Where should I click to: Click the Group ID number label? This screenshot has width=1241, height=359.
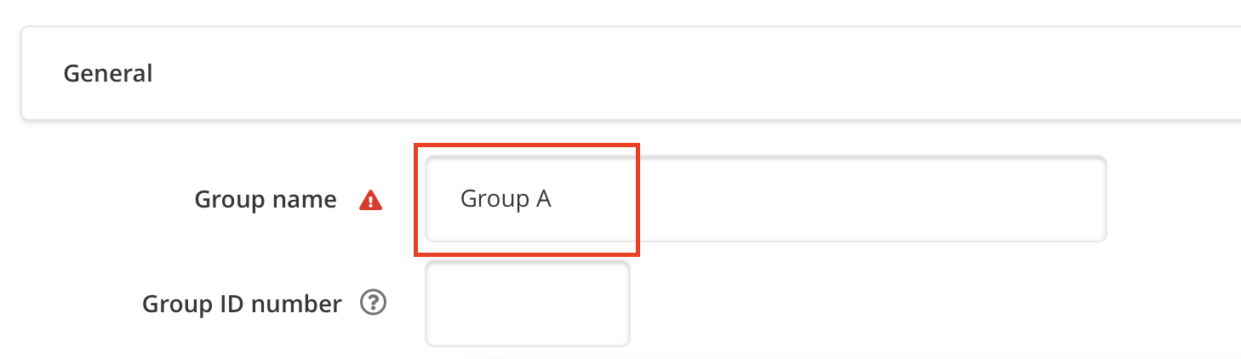242,304
